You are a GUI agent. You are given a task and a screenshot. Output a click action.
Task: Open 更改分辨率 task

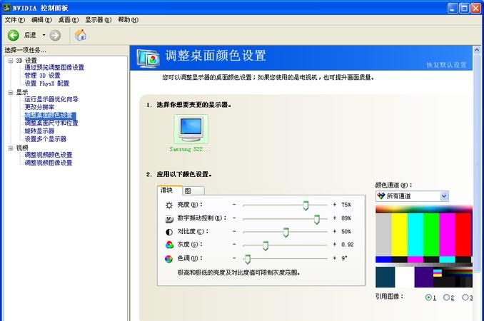point(39,107)
